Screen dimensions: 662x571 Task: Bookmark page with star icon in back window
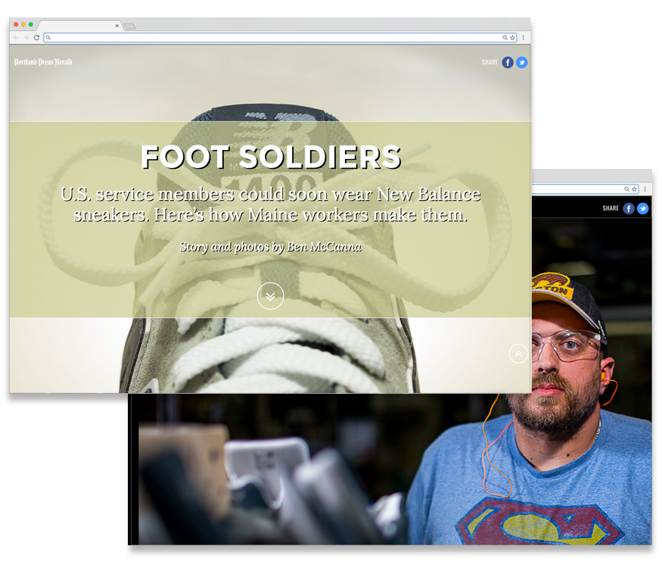tap(634, 189)
